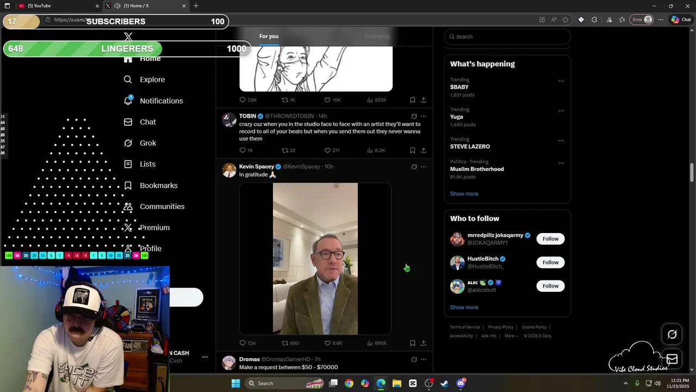Share TOBIN's post
This screenshot has width=696, height=392.
point(424,150)
